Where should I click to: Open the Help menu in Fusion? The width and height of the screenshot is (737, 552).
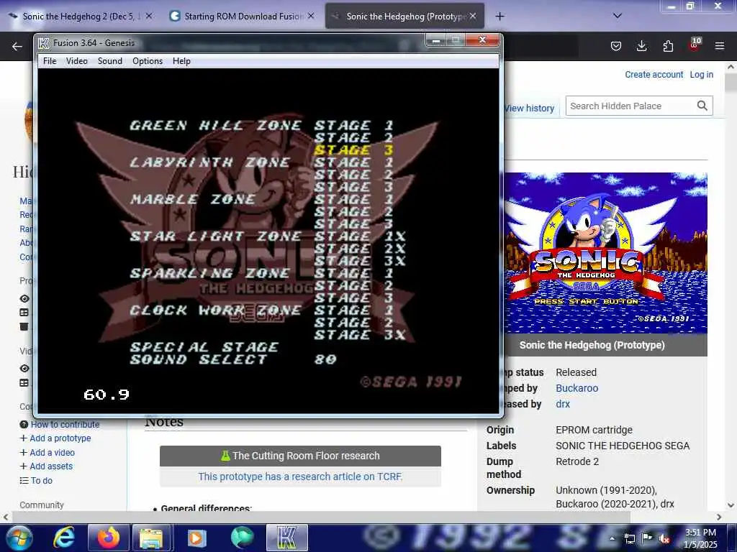pyautogui.click(x=181, y=61)
